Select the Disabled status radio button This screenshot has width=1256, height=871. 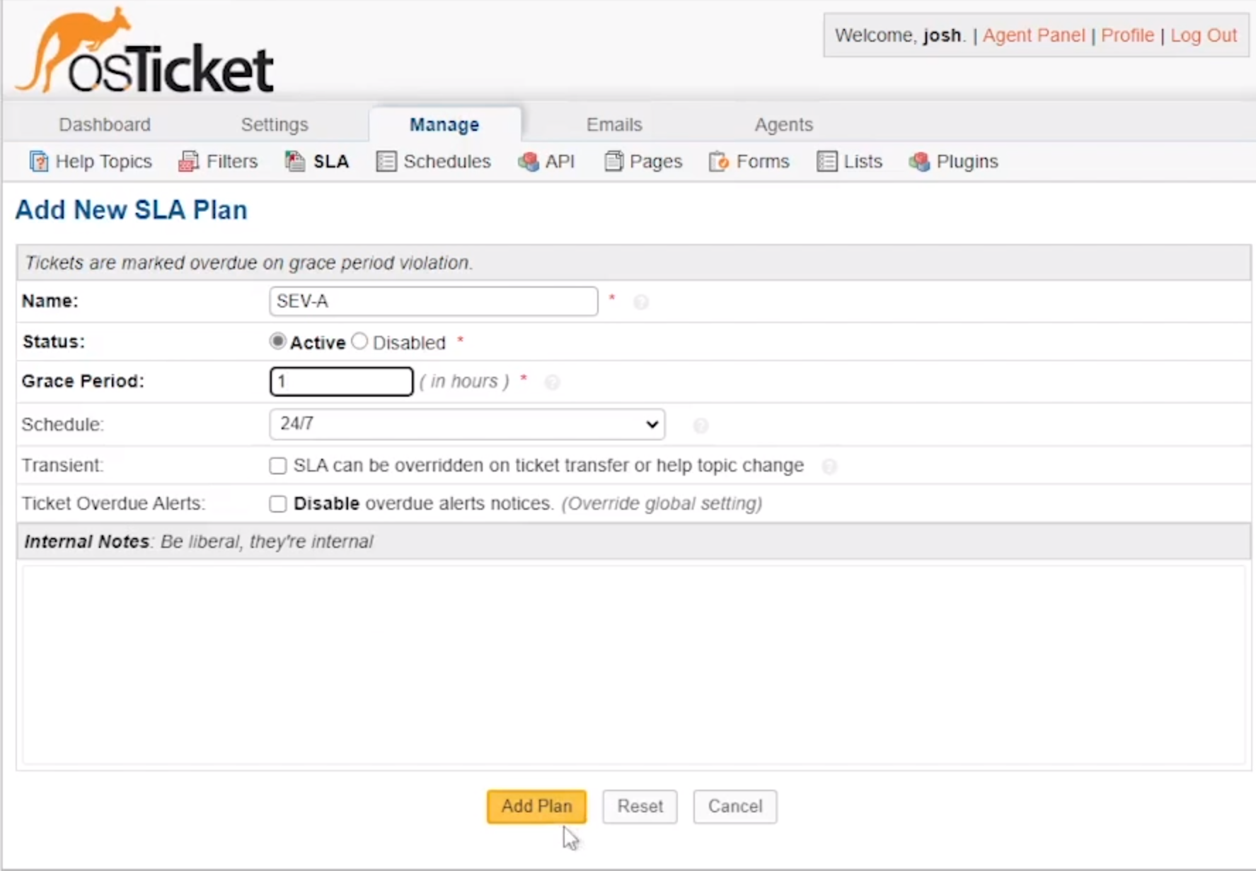[x=359, y=341]
